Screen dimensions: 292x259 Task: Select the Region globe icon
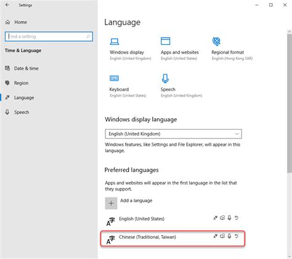(7, 83)
